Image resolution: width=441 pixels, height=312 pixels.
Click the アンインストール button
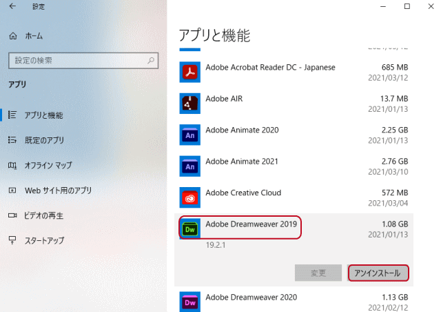click(x=378, y=273)
